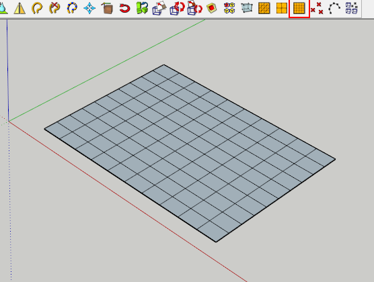Viewport: 374px width, 282px height.
Task: Click the orange diagonally hatched square icon
Action: pos(264,8)
